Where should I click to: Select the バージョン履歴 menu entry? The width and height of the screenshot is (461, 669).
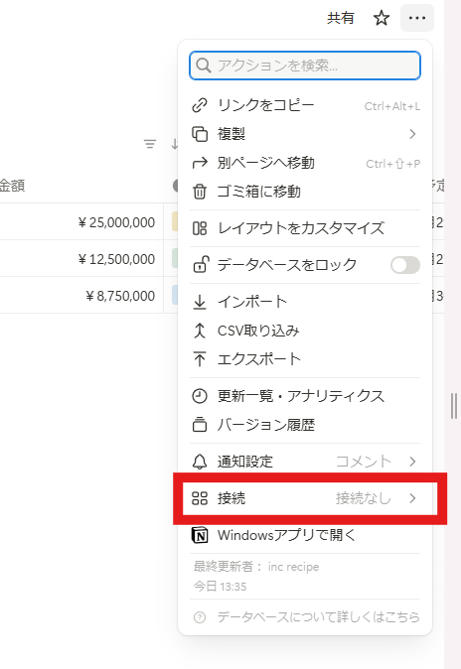coord(305,425)
